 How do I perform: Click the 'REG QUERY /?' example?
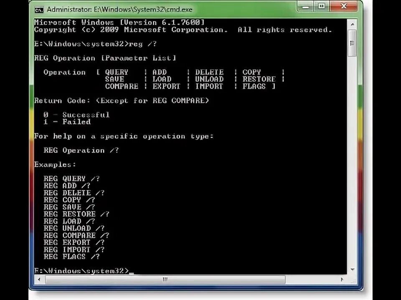(71, 179)
